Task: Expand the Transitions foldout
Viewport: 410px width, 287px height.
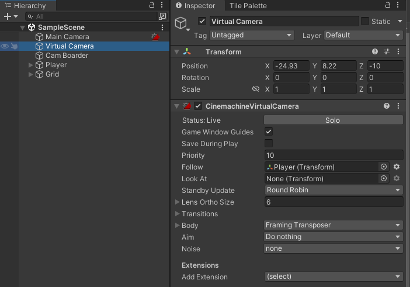Action: pos(177,214)
